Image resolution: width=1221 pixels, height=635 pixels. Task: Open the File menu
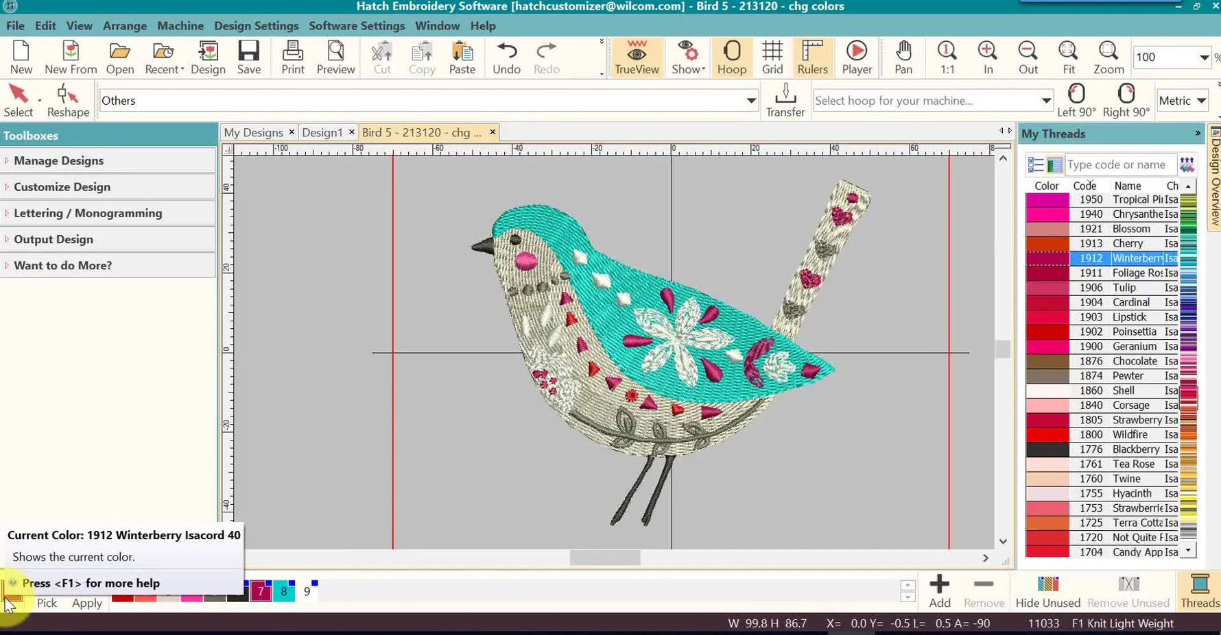(x=15, y=26)
